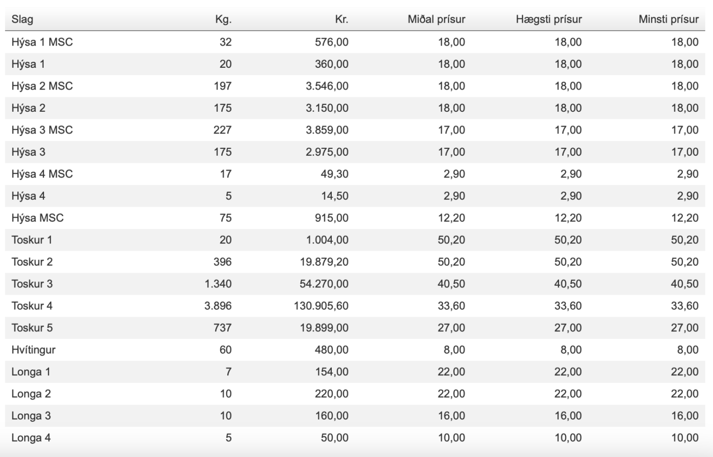Select the Hýsa 1 MSC row label

point(42,42)
